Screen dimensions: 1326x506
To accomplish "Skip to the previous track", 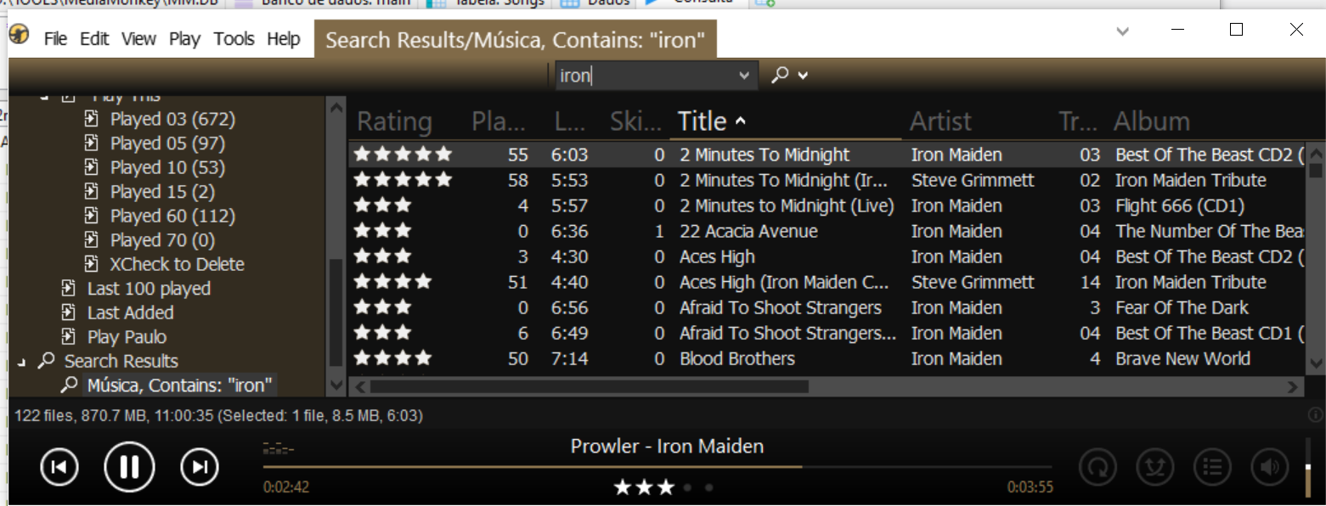I will (x=59, y=467).
